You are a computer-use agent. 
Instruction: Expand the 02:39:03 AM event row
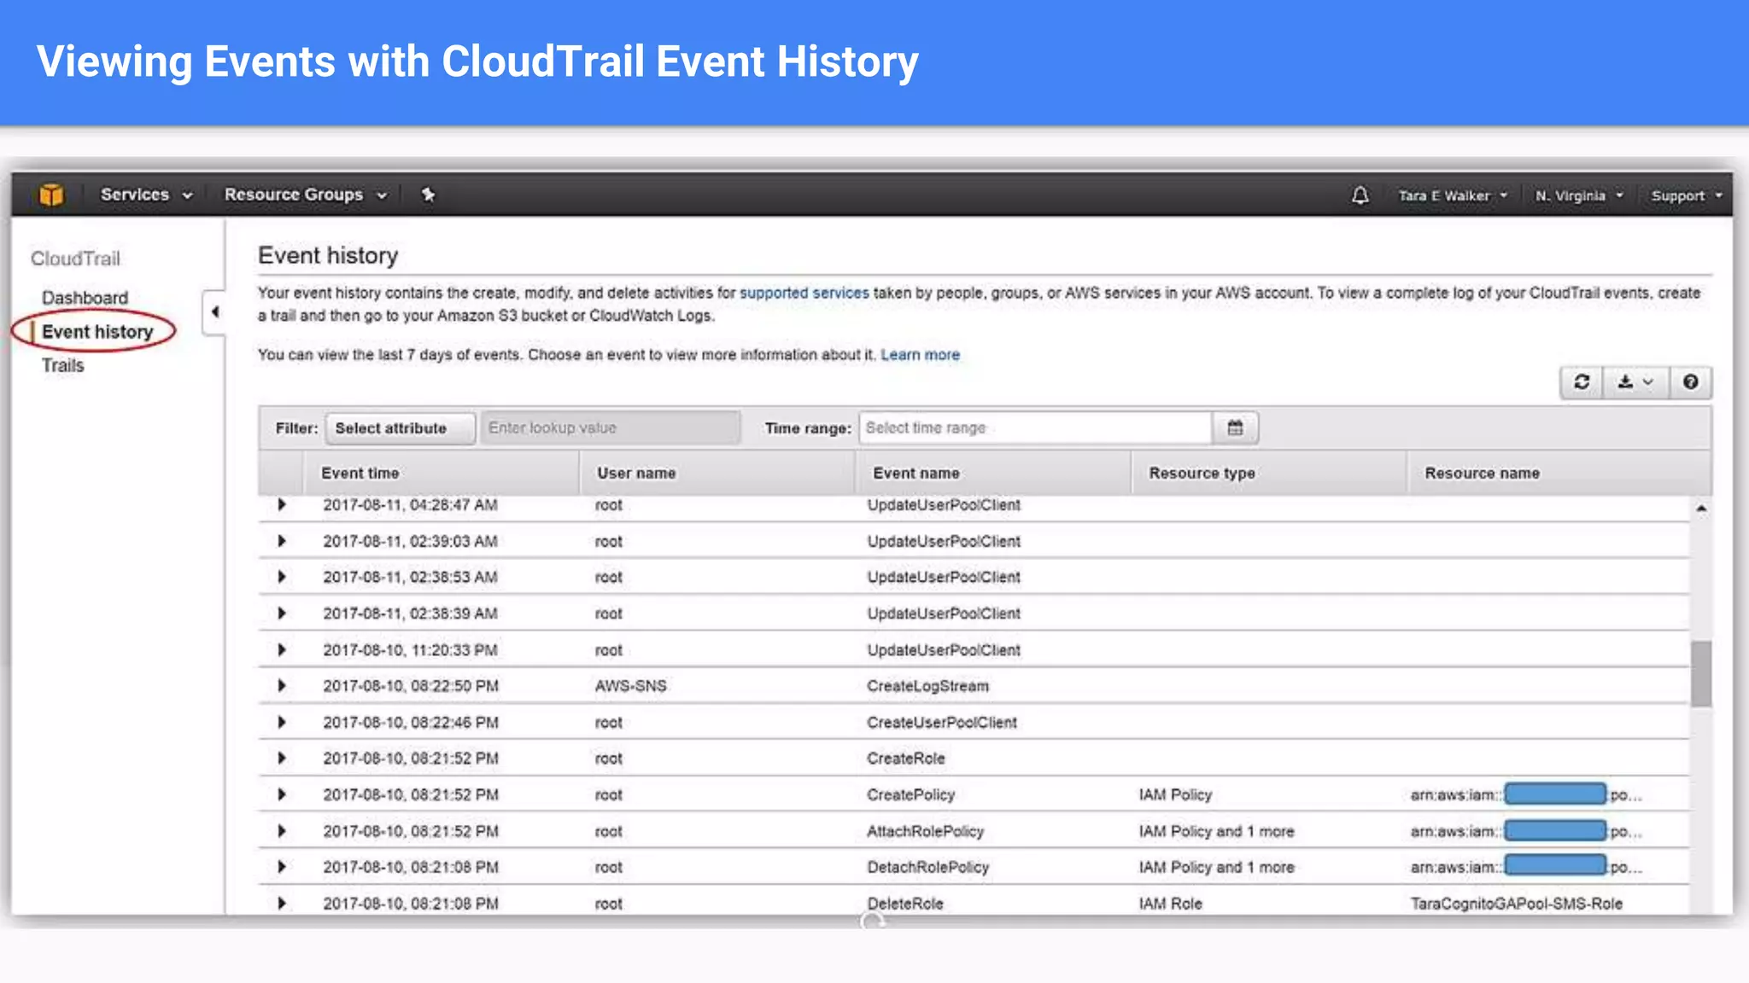281,541
